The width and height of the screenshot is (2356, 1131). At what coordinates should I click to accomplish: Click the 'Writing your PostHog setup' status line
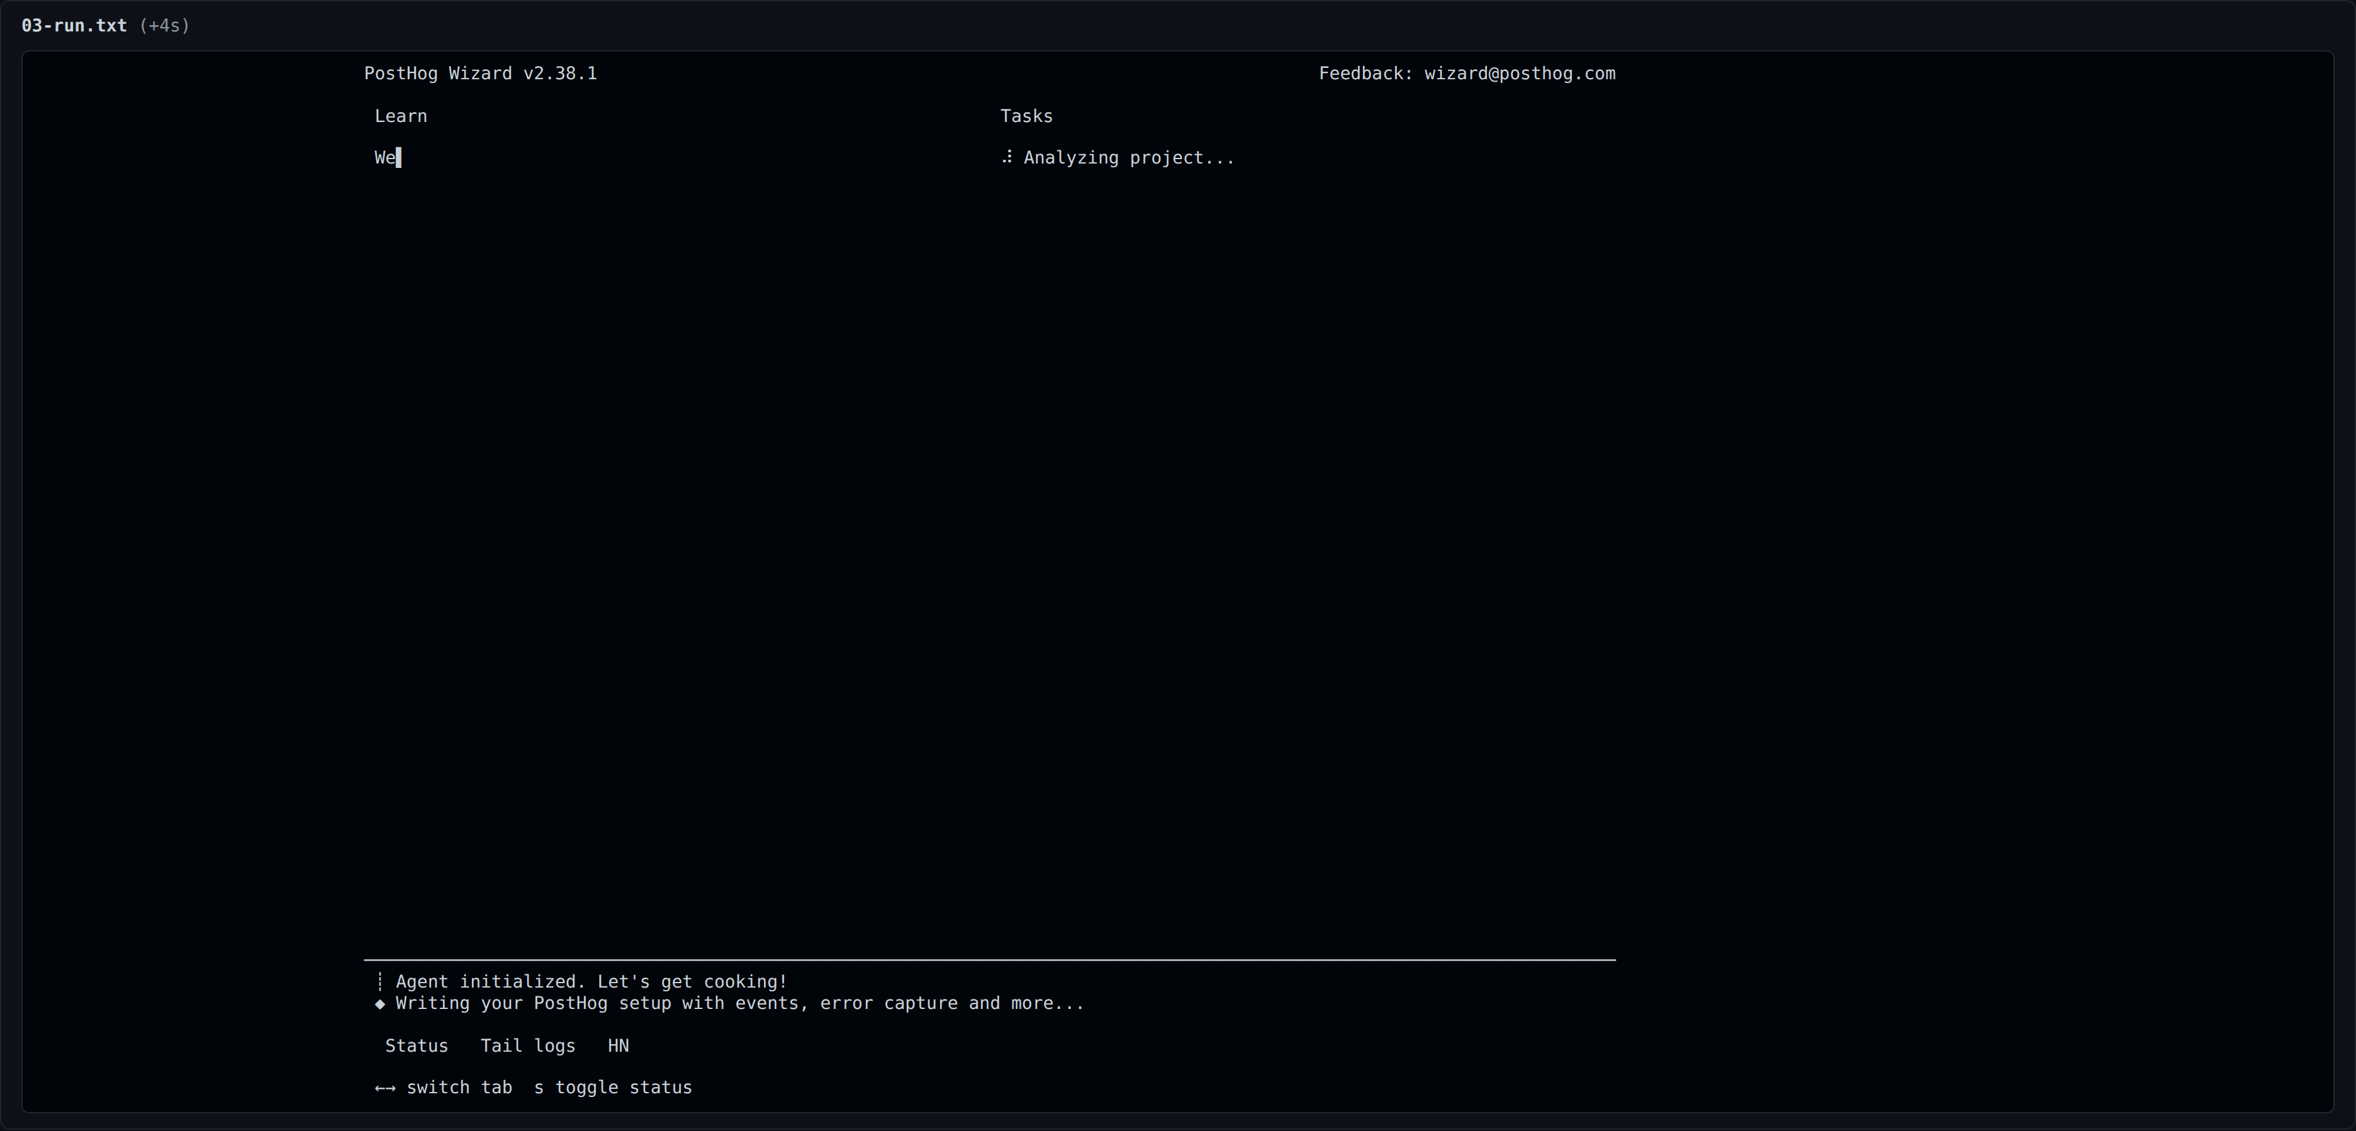pos(739,1003)
